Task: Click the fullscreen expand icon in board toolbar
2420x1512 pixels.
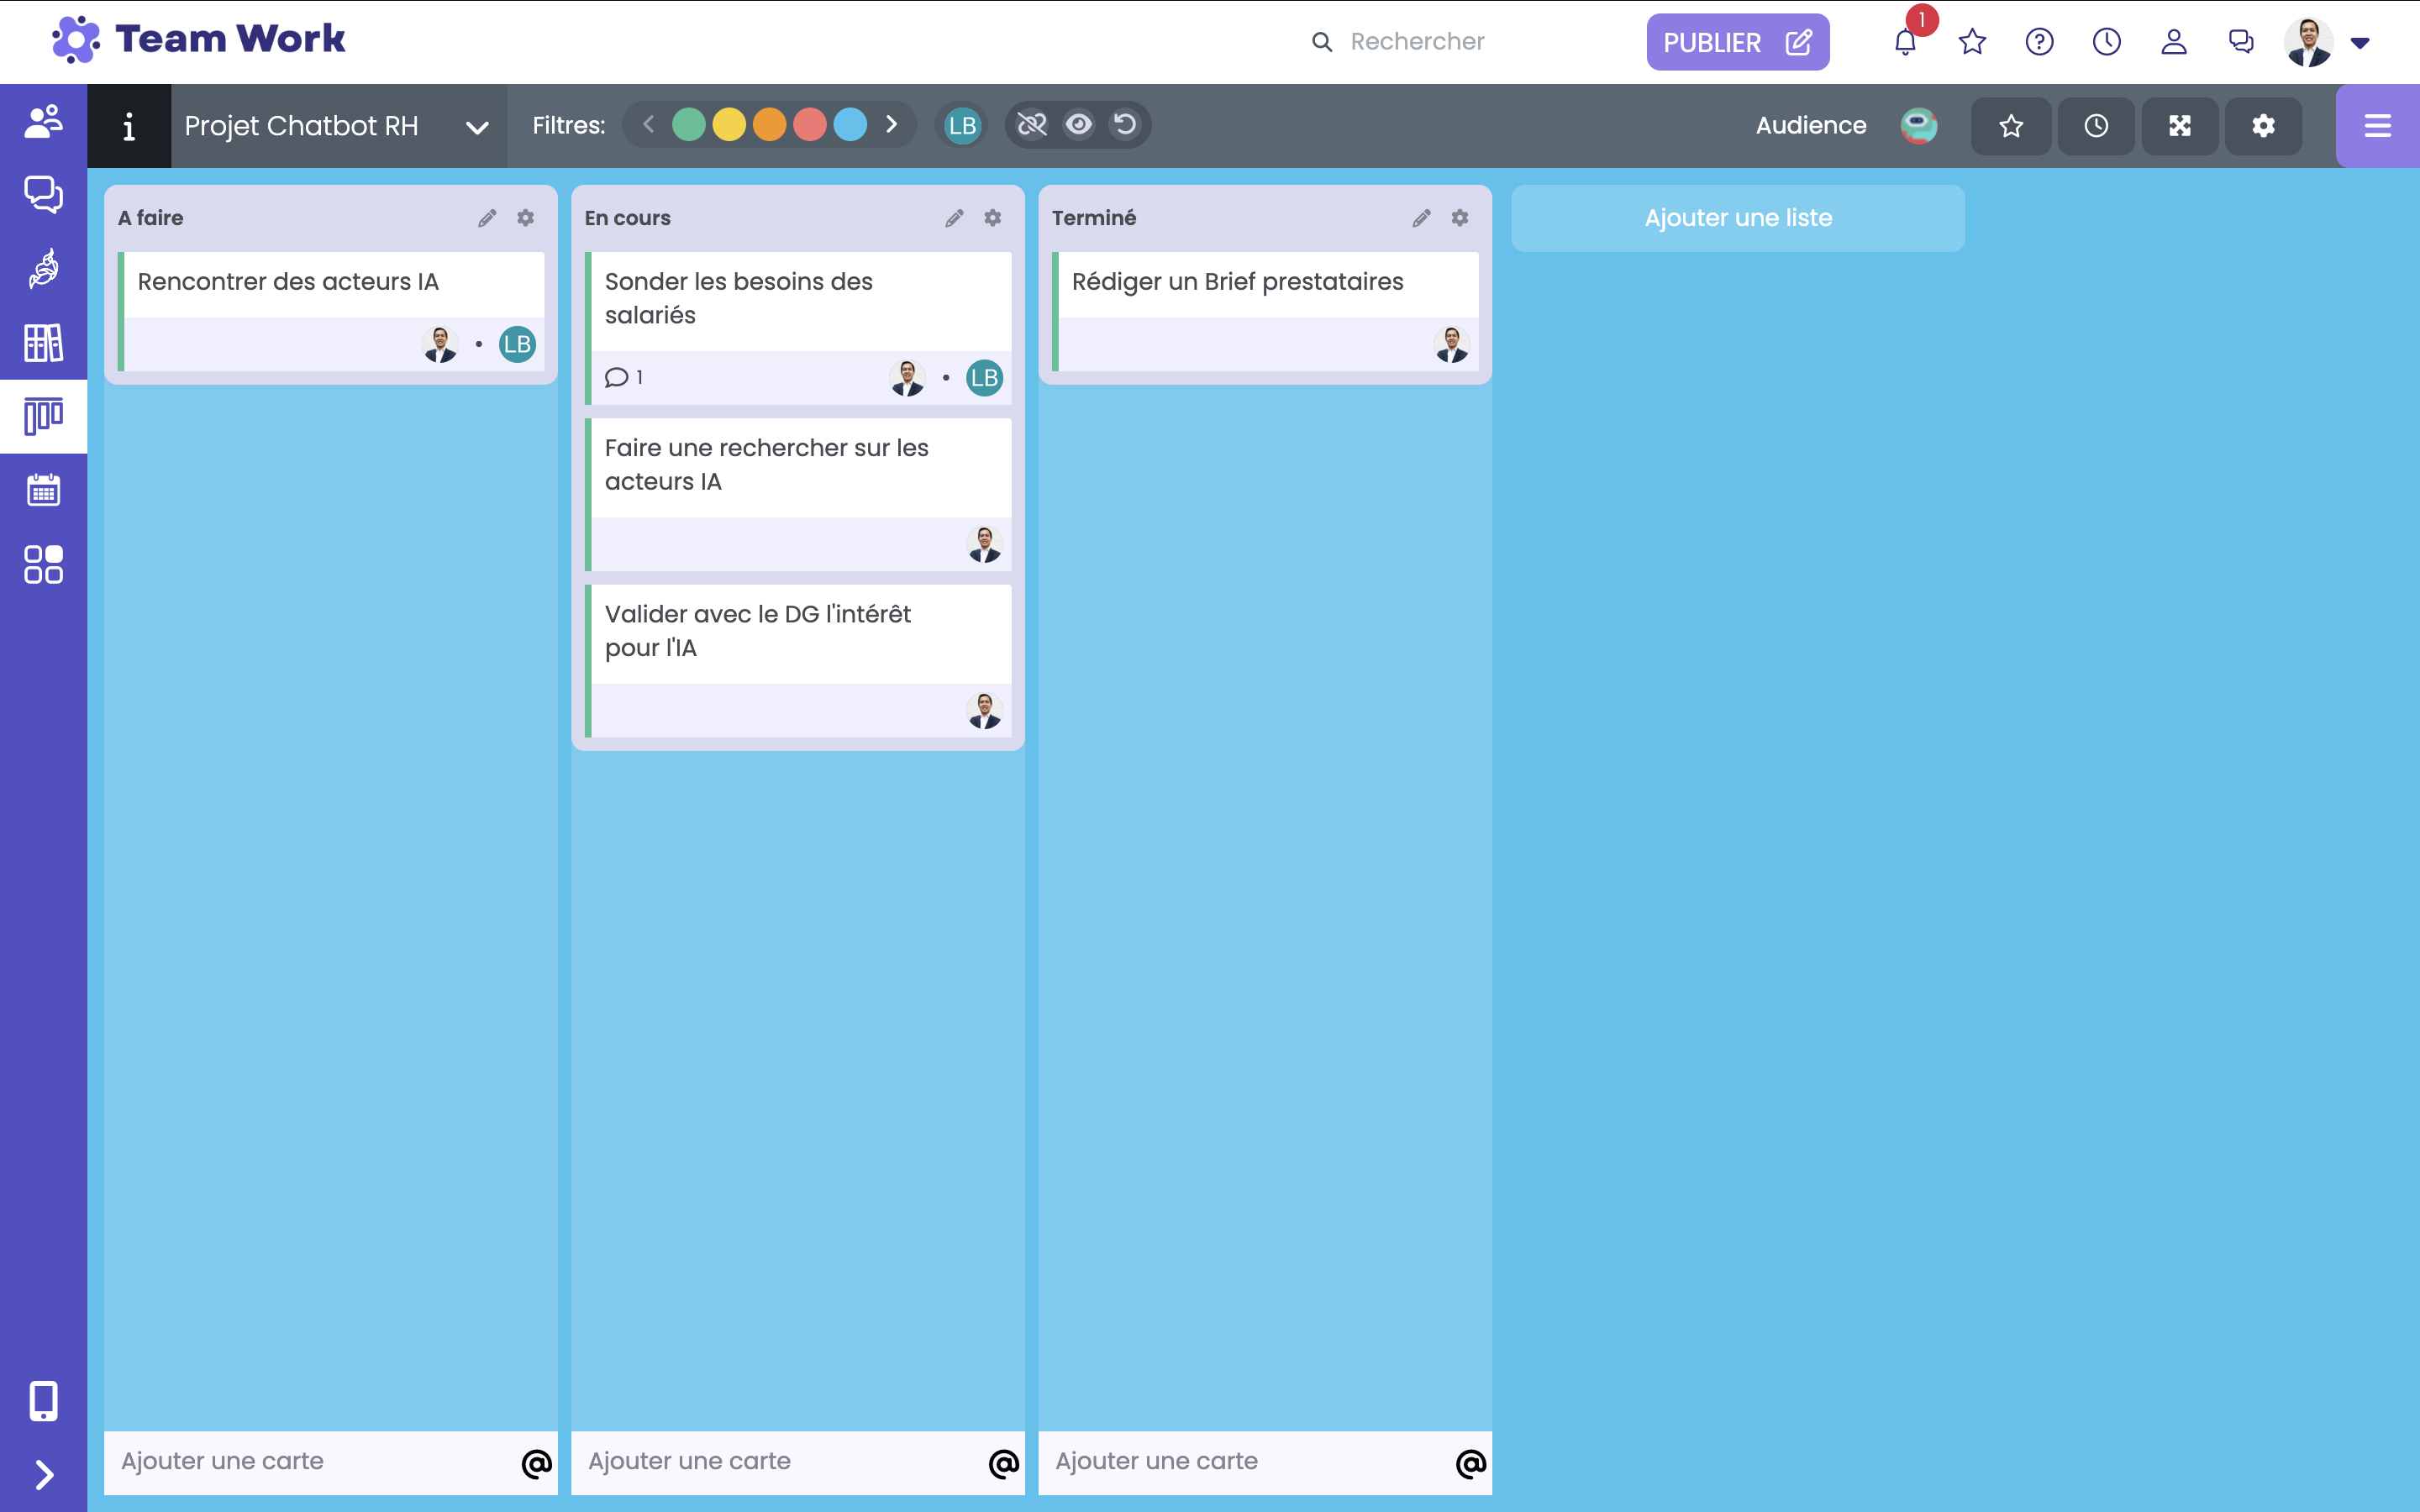Action: point(2179,126)
